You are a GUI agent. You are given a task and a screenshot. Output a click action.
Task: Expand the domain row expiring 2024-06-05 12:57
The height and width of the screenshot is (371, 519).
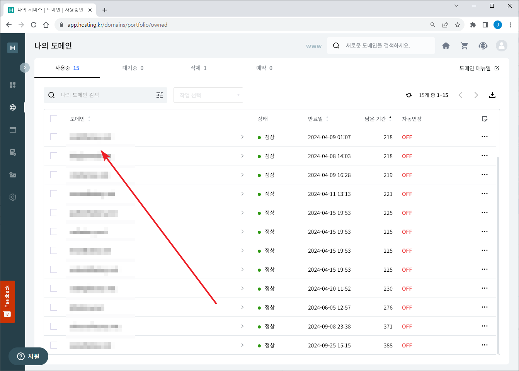tap(242, 307)
